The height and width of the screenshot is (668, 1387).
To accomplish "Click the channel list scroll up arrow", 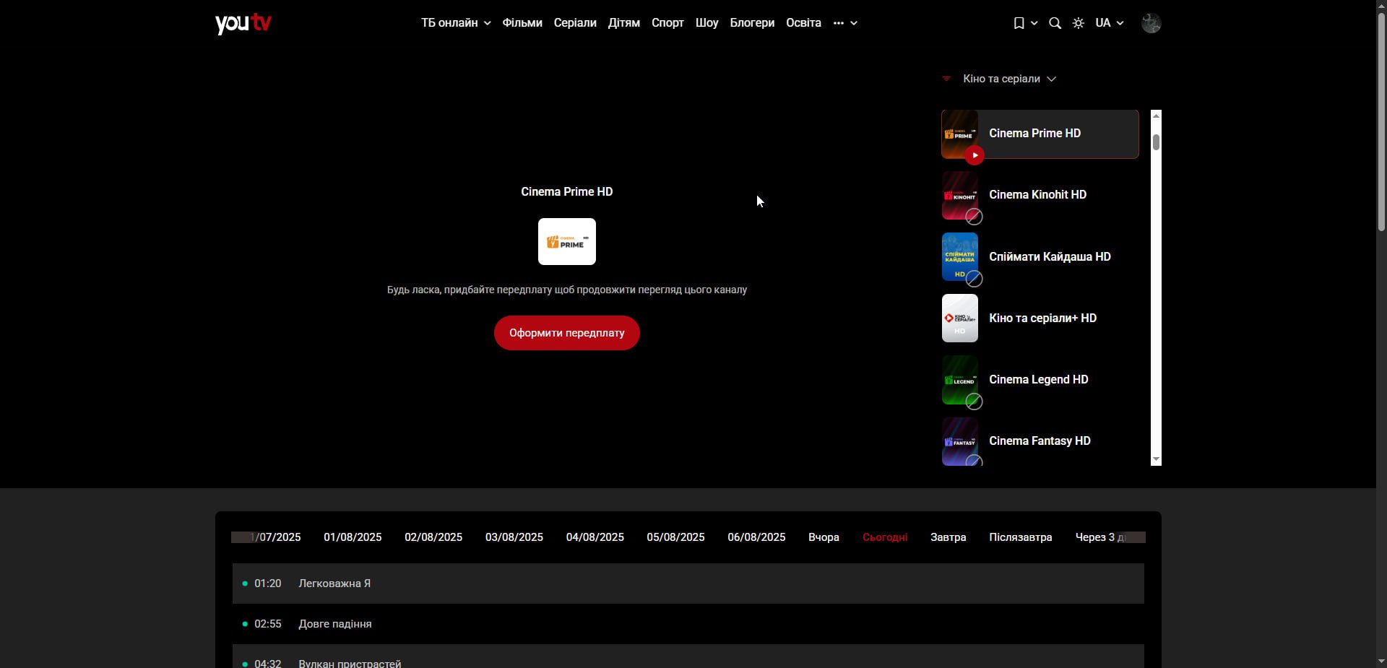I will [1156, 116].
